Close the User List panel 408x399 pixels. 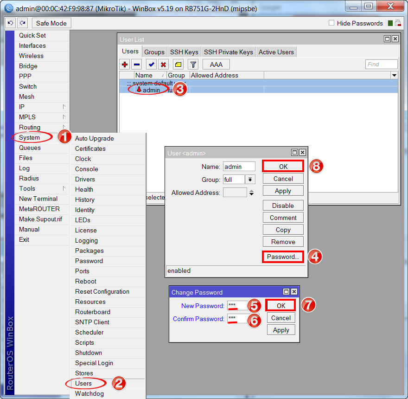[x=395, y=39]
